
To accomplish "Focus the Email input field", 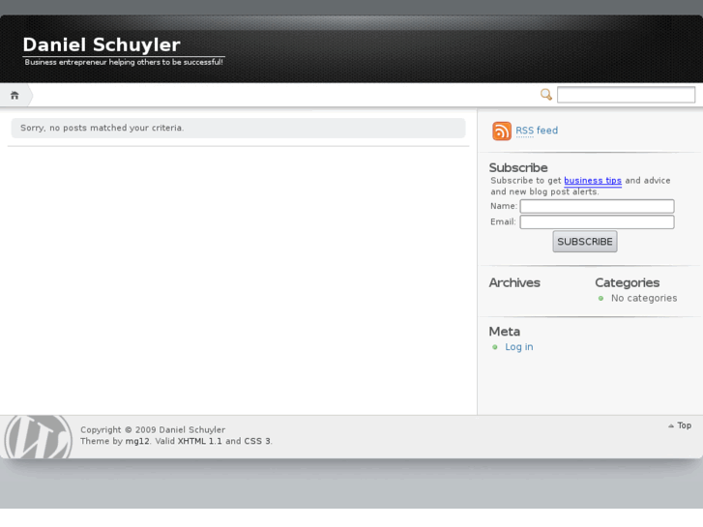I will click(x=597, y=222).
